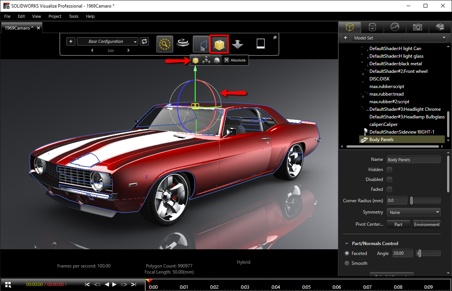
Task: Add new configuration with plus button
Action: coord(71,41)
